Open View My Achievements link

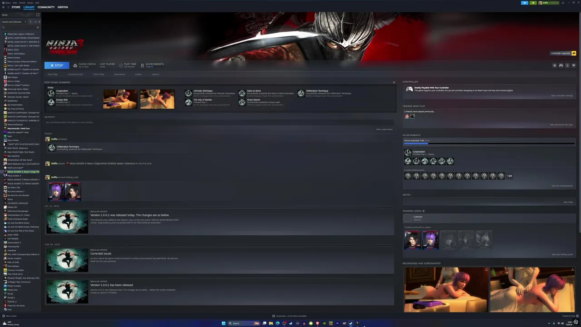coord(562,186)
